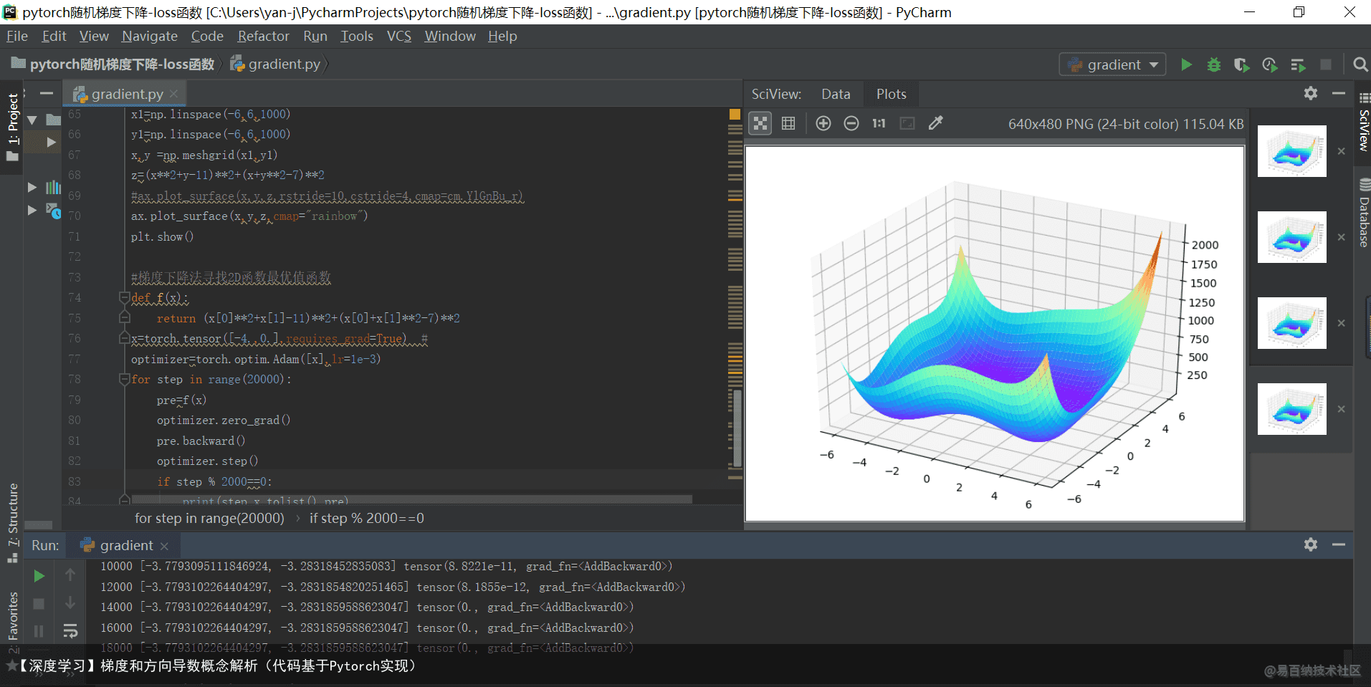Zoom in on the SciView plot
Image resolution: width=1371 pixels, height=687 pixels.
823,123
